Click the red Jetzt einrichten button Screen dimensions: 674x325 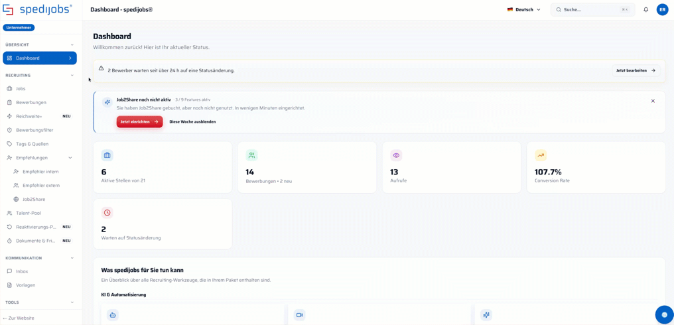click(139, 121)
